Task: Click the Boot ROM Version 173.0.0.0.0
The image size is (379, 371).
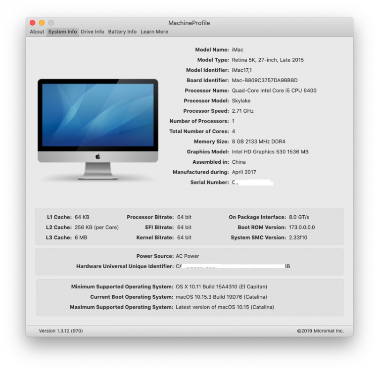Action: (302, 228)
